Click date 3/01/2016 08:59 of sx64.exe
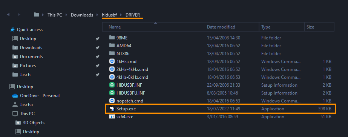 (x=222, y=117)
